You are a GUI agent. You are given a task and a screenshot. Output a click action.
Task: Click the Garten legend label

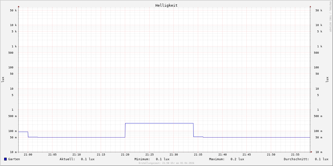pos(14,159)
